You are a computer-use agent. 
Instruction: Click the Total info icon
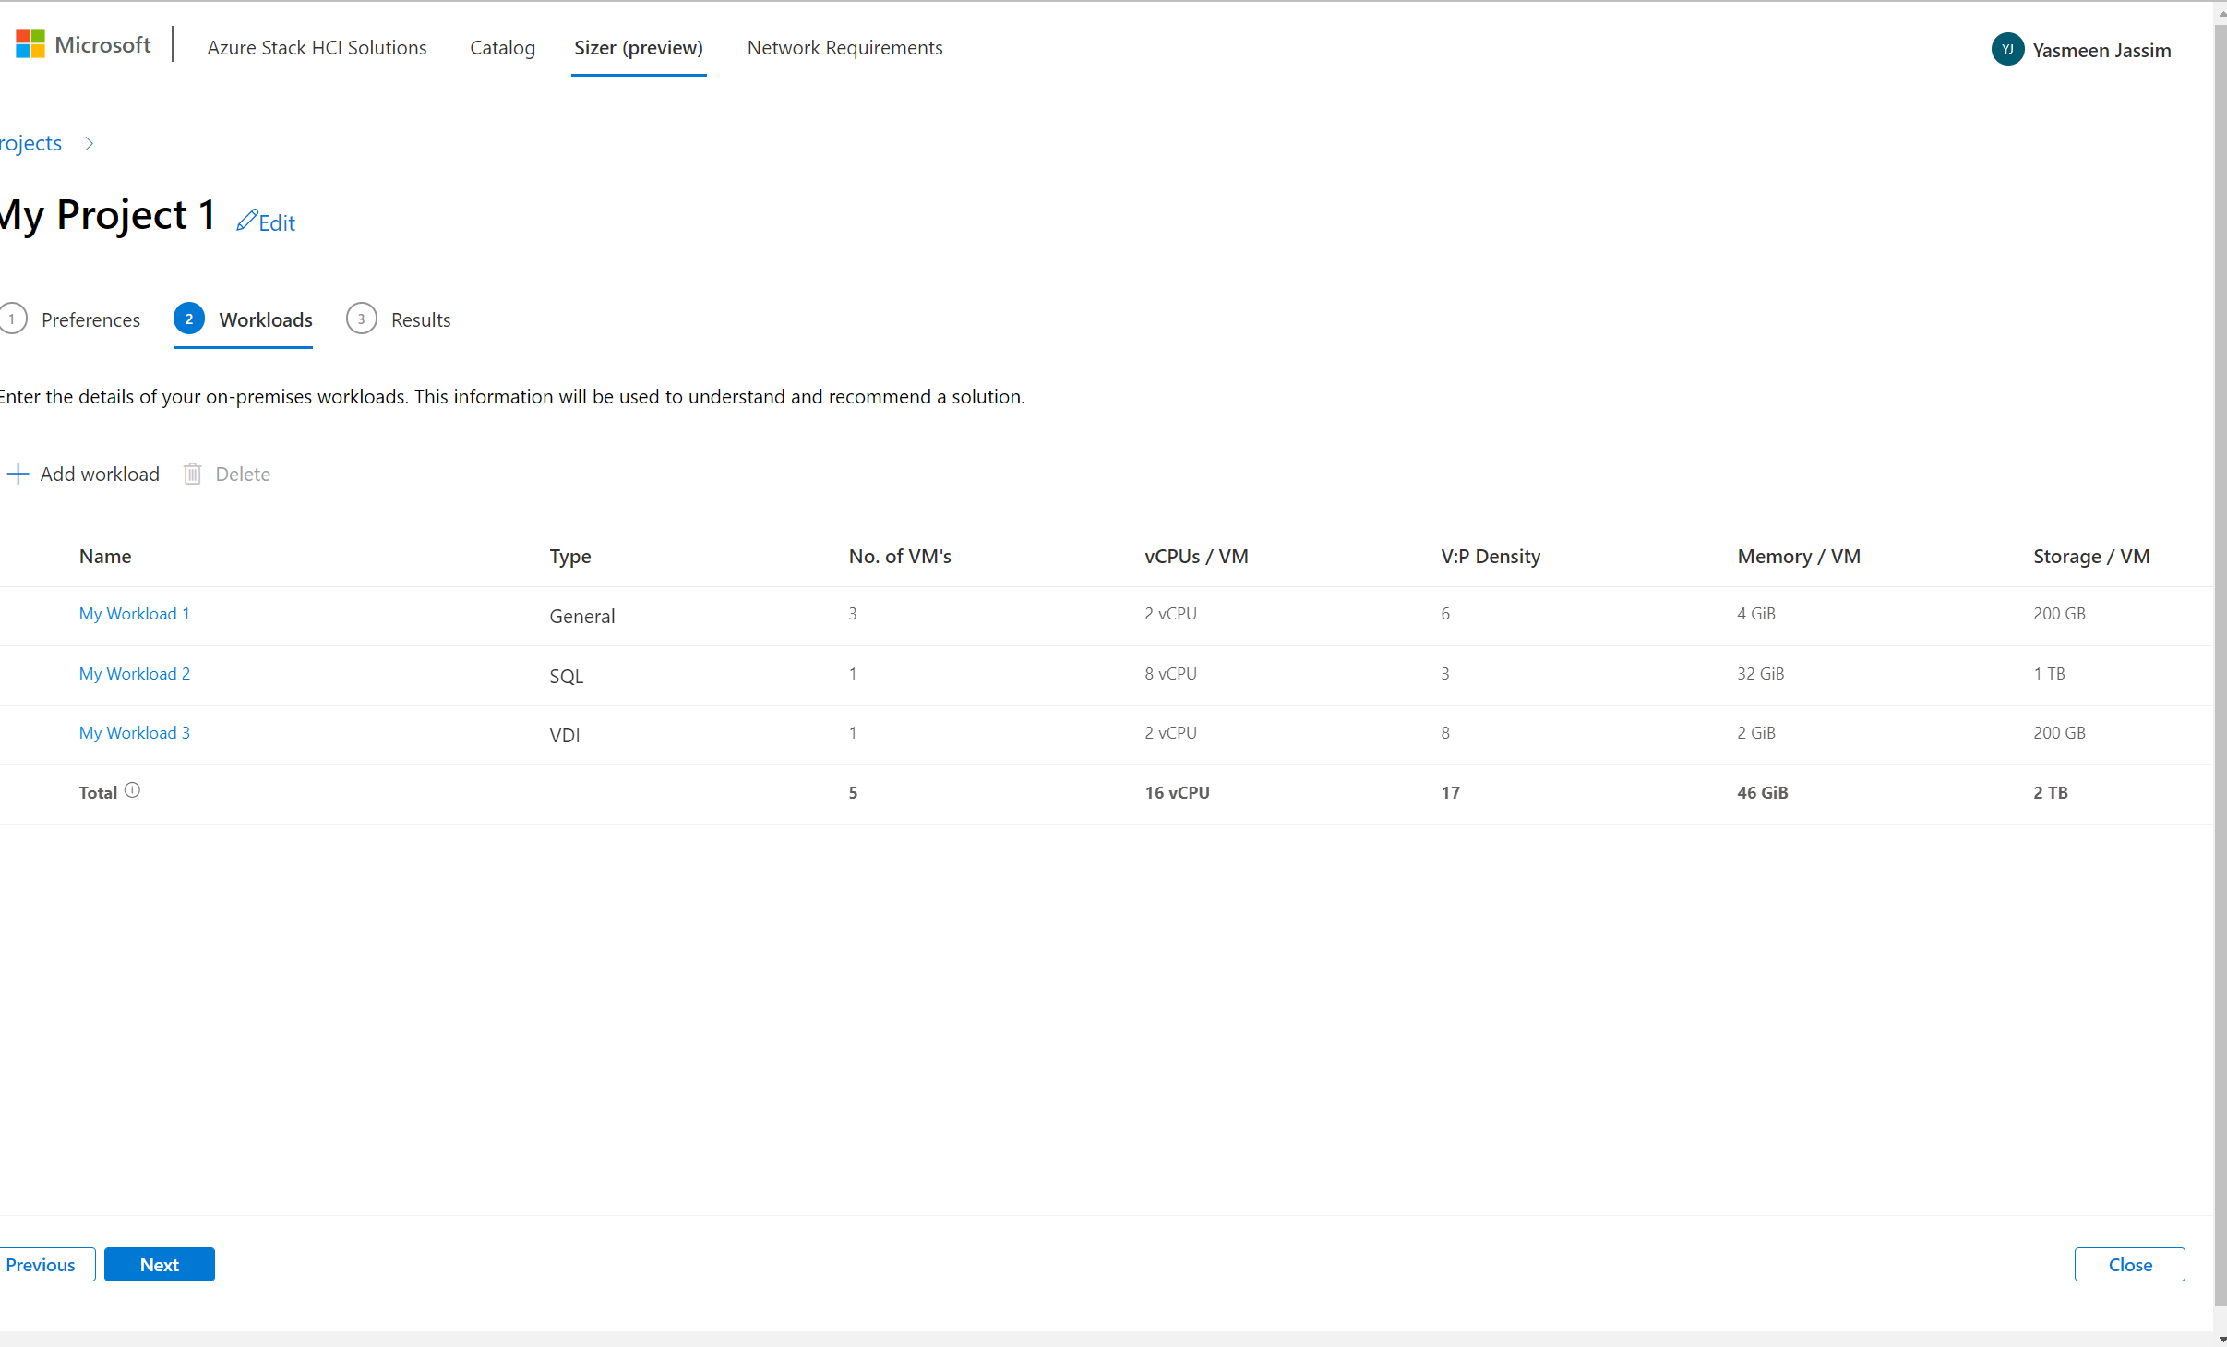133,790
